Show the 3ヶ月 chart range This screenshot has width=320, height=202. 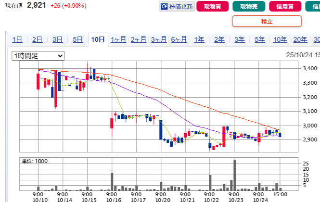coord(159,40)
